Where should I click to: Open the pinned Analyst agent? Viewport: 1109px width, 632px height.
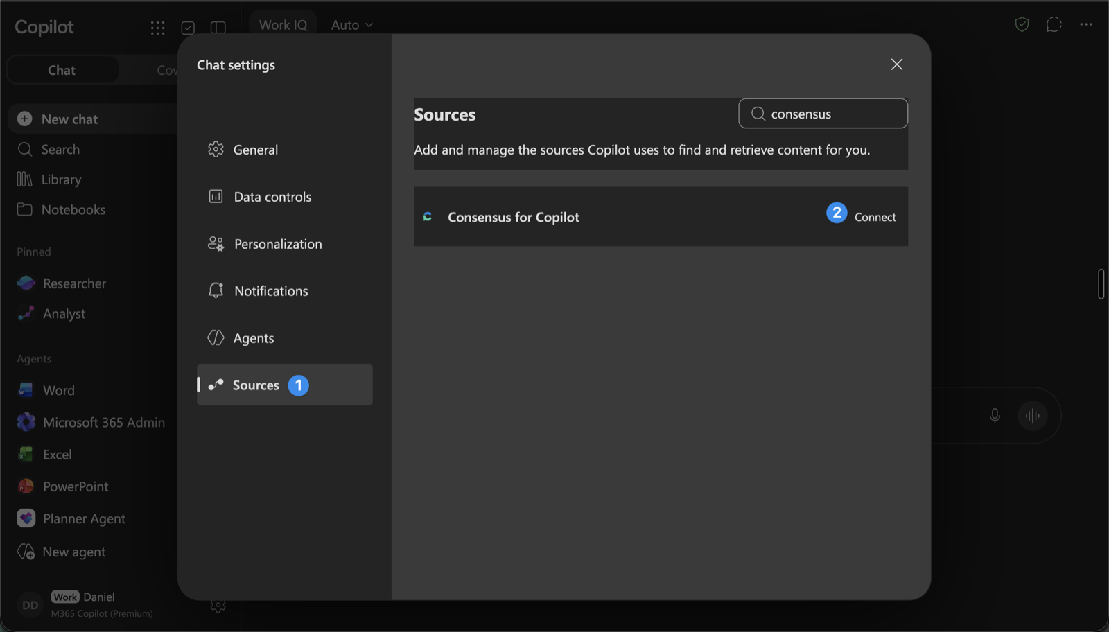click(x=51, y=313)
